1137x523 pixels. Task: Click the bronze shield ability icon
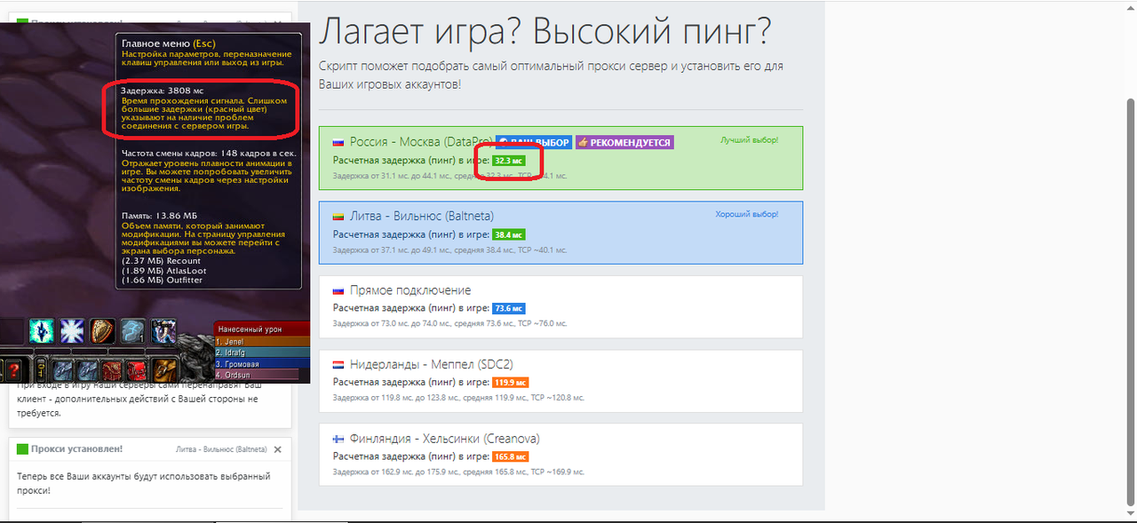102,332
